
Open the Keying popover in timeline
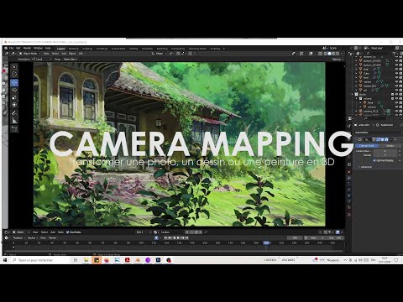coord(33,237)
